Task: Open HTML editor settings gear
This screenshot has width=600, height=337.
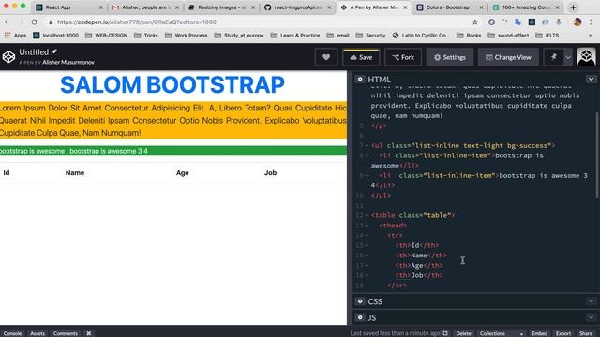Action: pos(360,79)
